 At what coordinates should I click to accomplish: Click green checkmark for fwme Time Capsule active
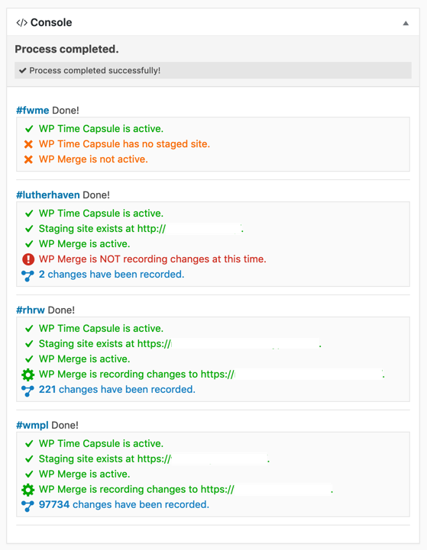[x=29, y=129]
